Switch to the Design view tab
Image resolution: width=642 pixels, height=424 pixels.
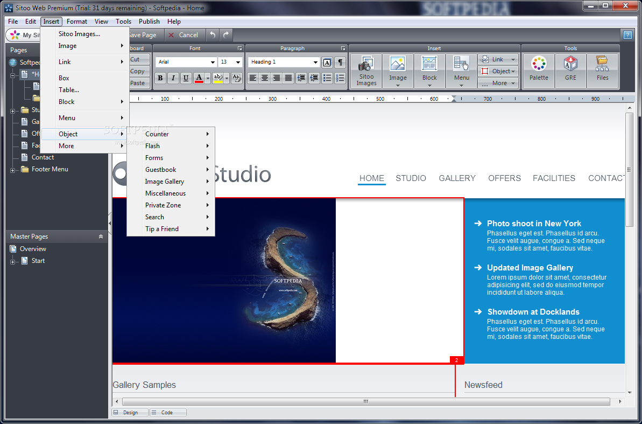pos(130,413)
